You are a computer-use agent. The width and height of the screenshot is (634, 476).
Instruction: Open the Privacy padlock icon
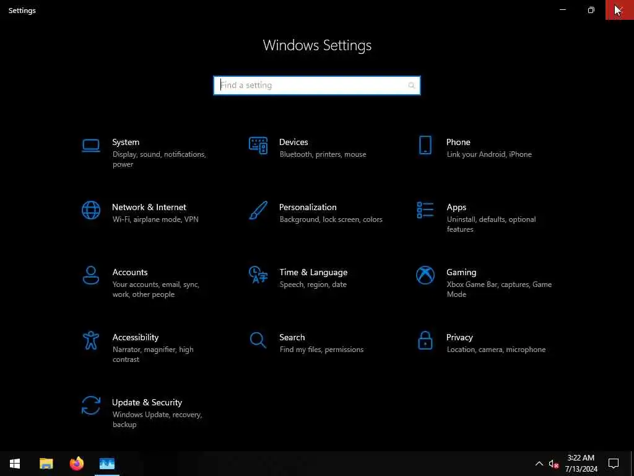point(425,340)
